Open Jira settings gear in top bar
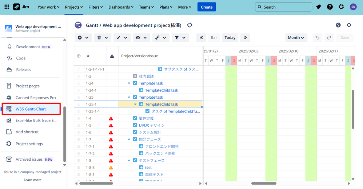This screenshot has width=363, height=189. click(341, 7)
